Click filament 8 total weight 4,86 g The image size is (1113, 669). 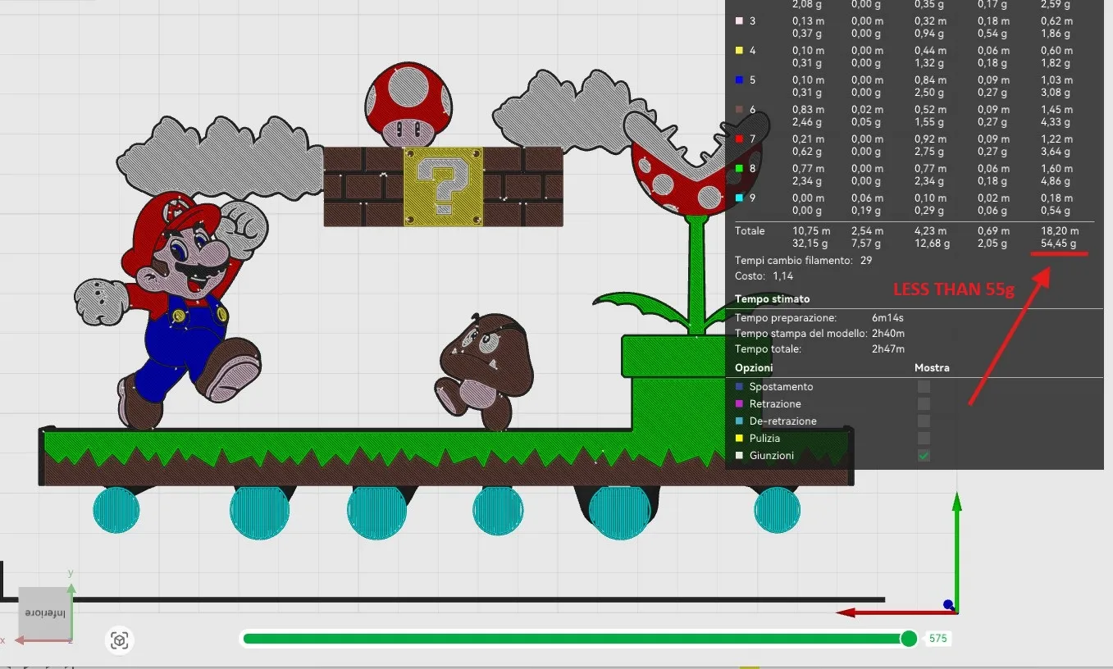click(1056, 180)
